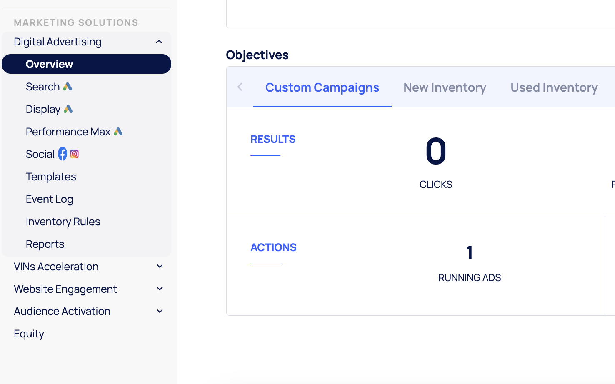Click the Google Ads icon beside Display
The width and height of the screenshot is (615, 384).
click(x=68, y=109)
